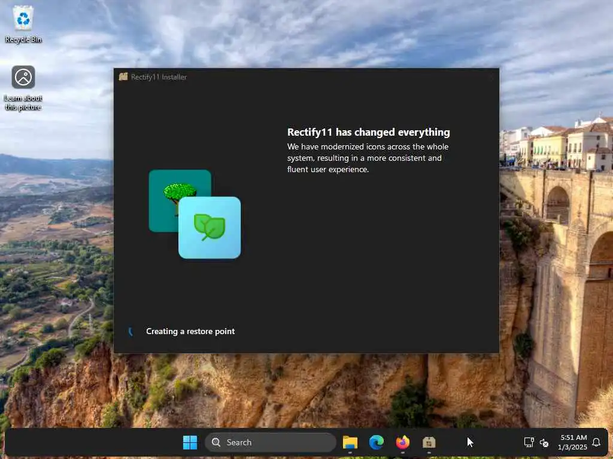The width and height of the screenshot is (613, 459).
Task: Open the Windows Start menu
Action: [190, 442]
